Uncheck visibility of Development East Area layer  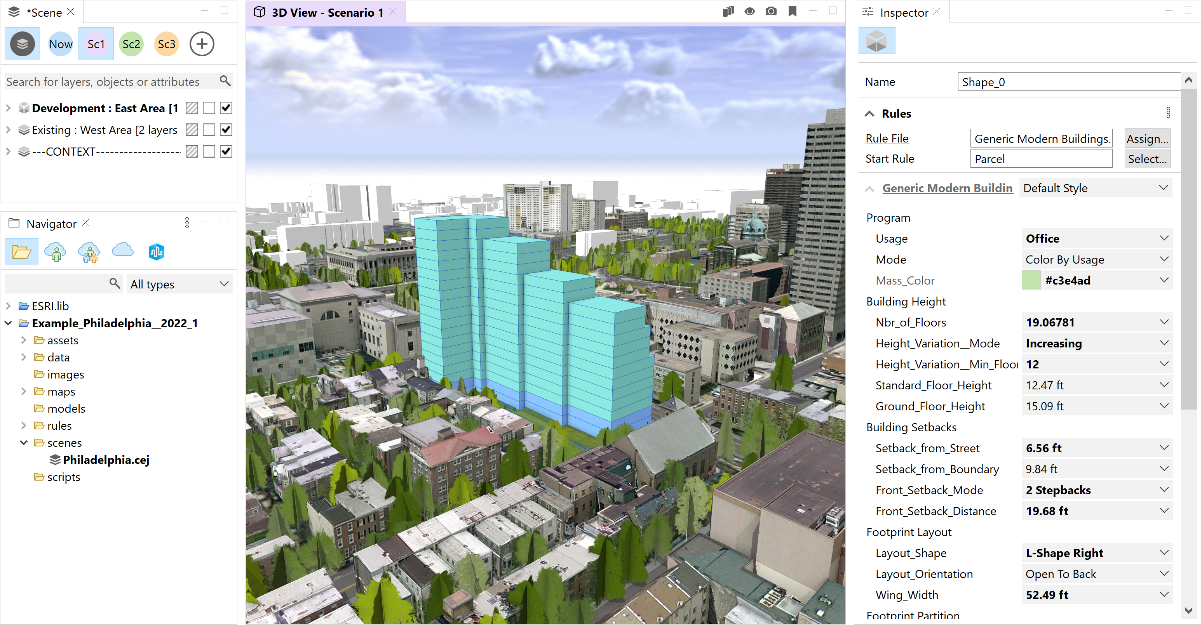(226, 108)
